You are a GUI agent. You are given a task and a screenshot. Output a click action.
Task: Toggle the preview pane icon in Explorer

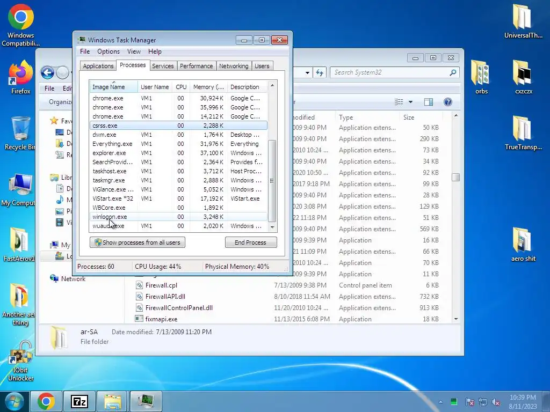coord(429,102)
